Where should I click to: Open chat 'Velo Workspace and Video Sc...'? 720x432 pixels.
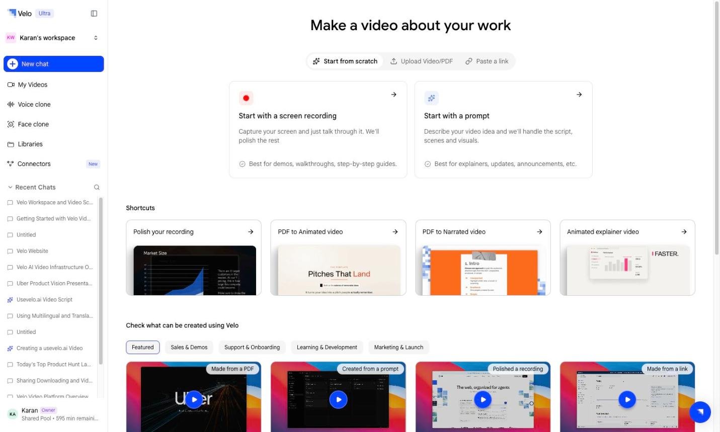click(50, 203)
